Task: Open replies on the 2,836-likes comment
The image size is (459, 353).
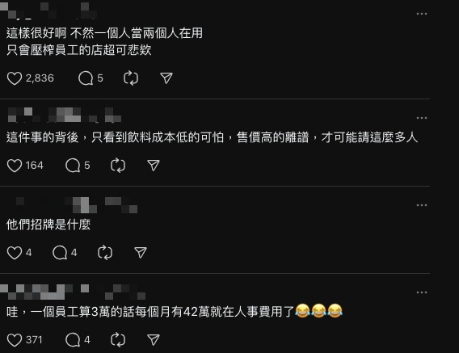Action: tap(86, 78)
